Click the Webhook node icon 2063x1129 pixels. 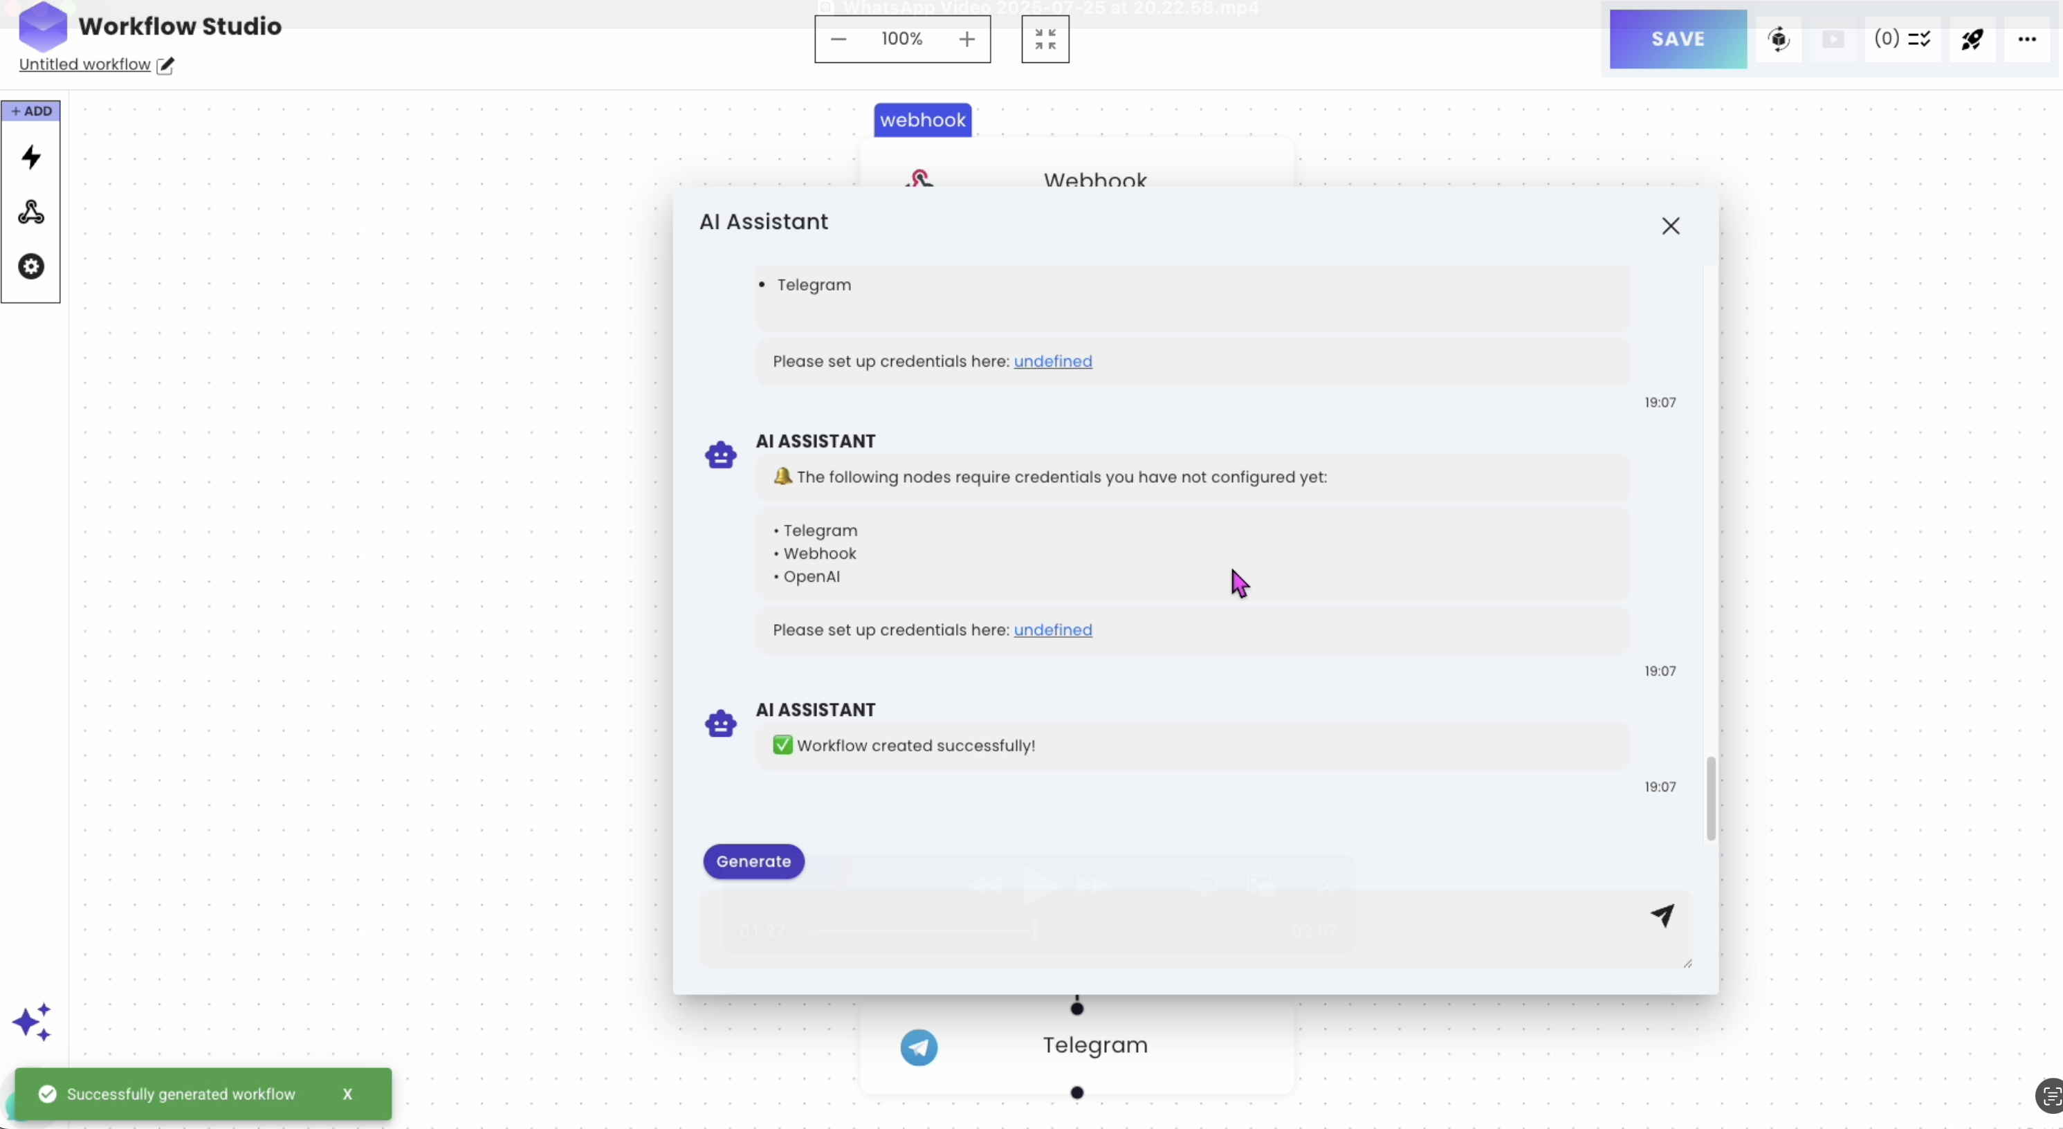919,178
